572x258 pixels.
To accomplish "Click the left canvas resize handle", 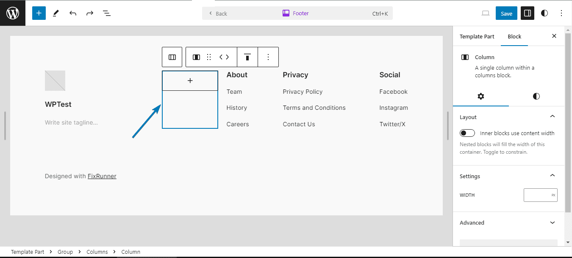I will 5,126.
